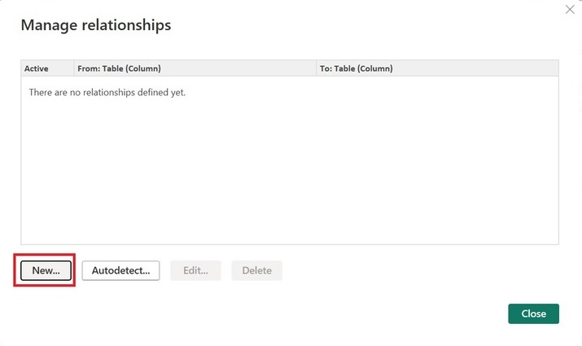Choose Edit... next to Autodetect
582x346 pixels.
[195, 270]
